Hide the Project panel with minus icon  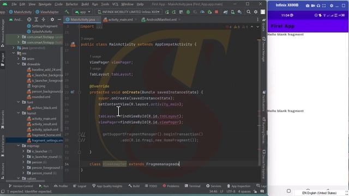click(59, 20)
